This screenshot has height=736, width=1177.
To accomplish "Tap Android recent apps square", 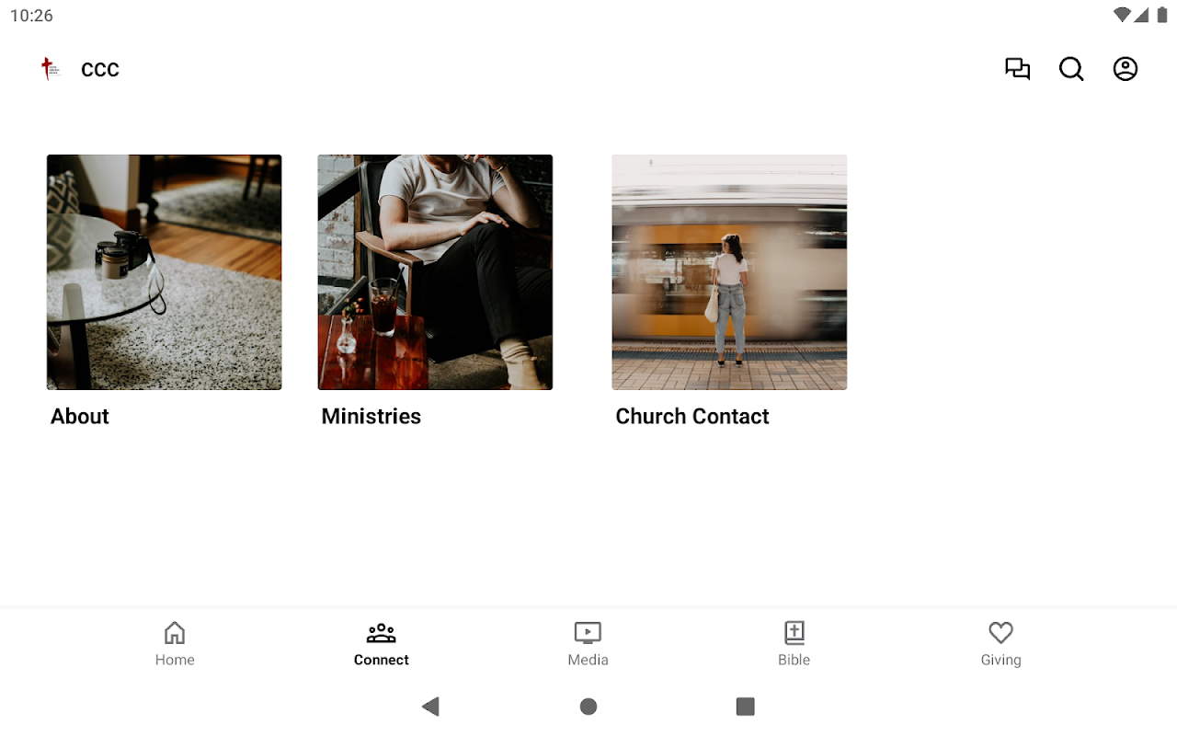I will (x=746, y=707).
